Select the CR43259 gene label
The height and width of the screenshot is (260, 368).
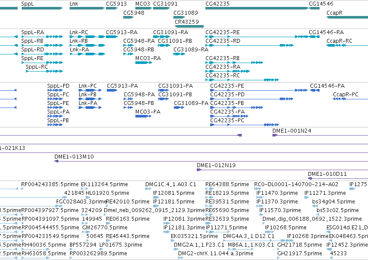point(187,22)
